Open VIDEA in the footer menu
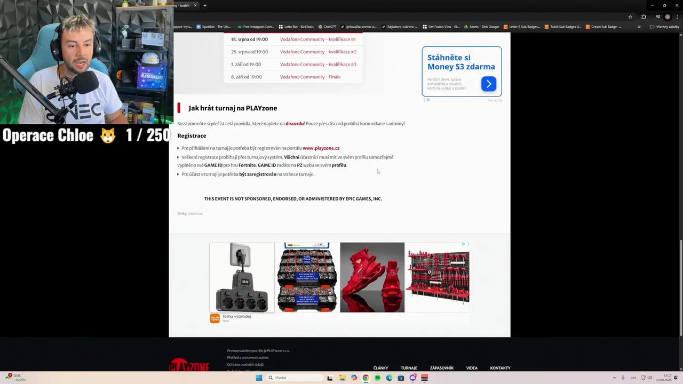This screenshot has width=683, height=384. click(x=472, y=368)
